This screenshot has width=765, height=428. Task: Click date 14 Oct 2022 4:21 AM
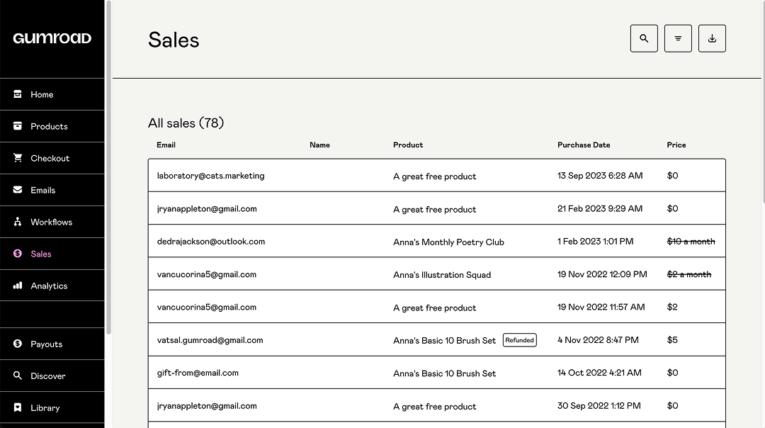pyautogui.click(x=600, y=373)
